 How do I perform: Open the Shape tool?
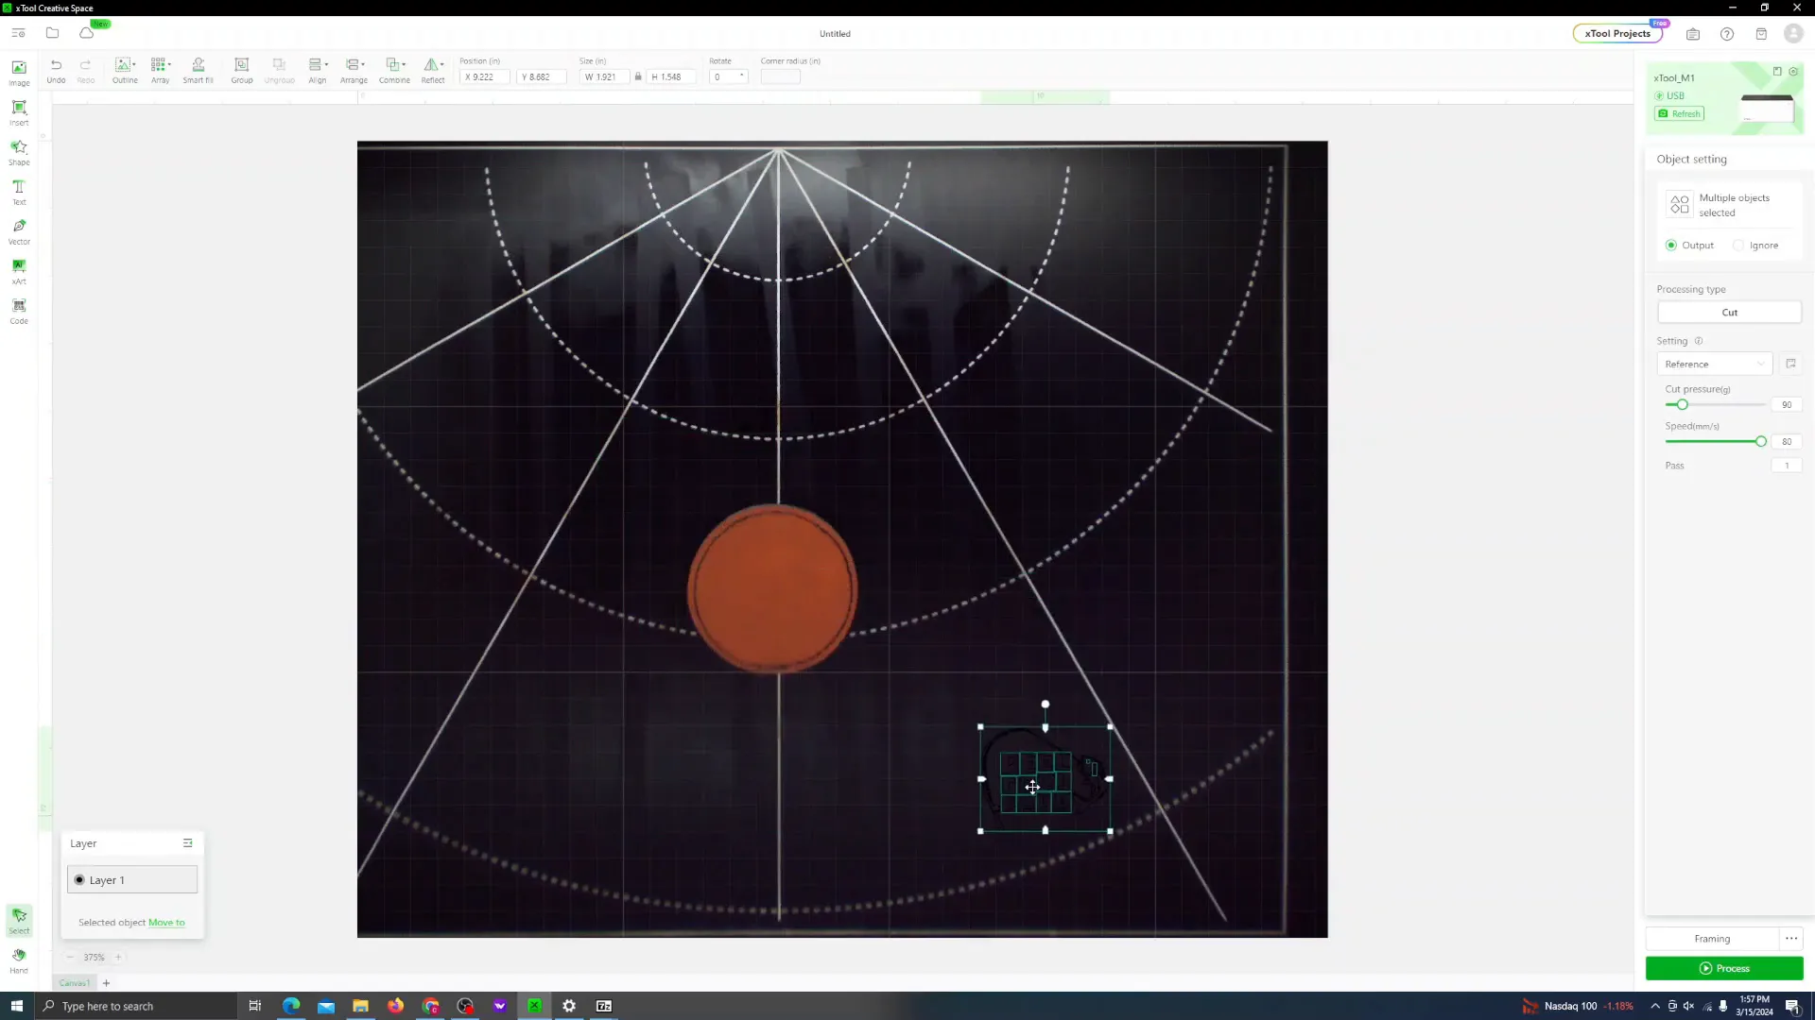[19, 151]
